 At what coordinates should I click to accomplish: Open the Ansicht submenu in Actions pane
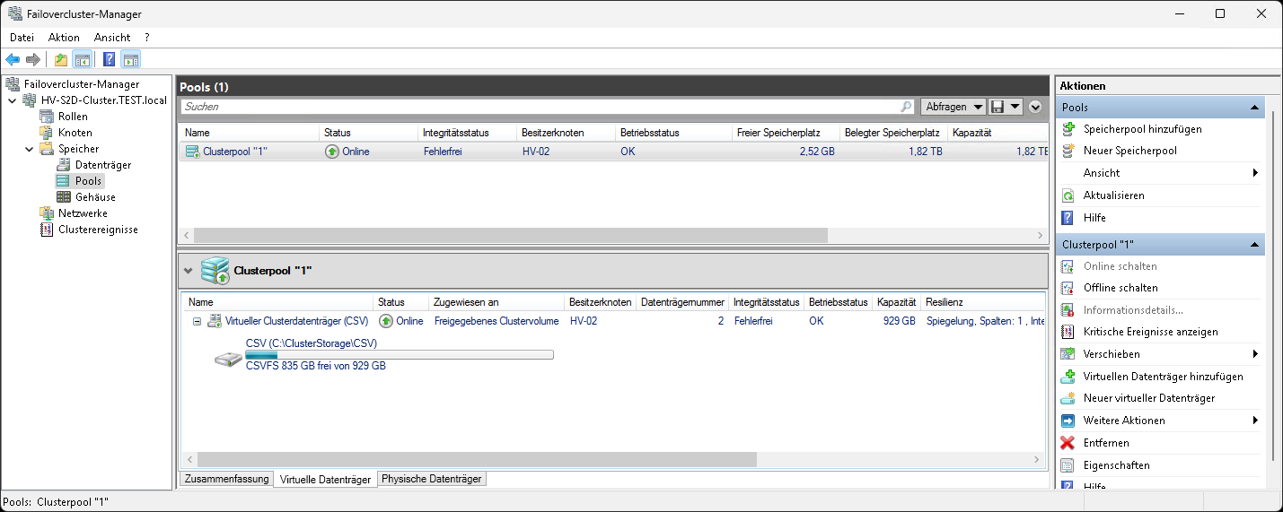pyautogui.click(x=1160, y=173)
